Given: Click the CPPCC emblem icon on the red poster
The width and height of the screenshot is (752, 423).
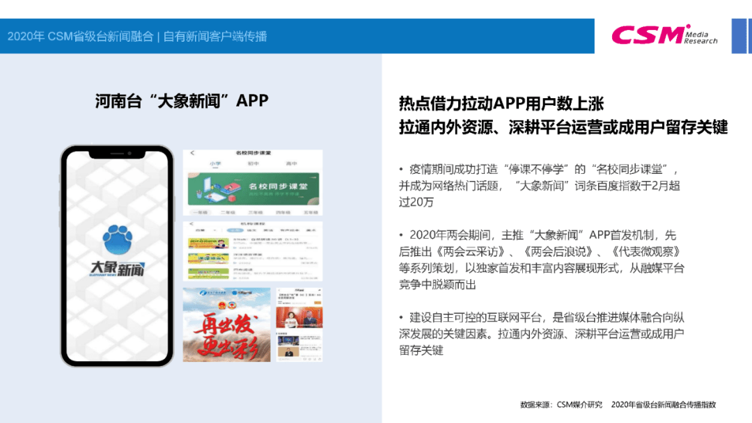Looking at the screenshot, I should (232, 305).
